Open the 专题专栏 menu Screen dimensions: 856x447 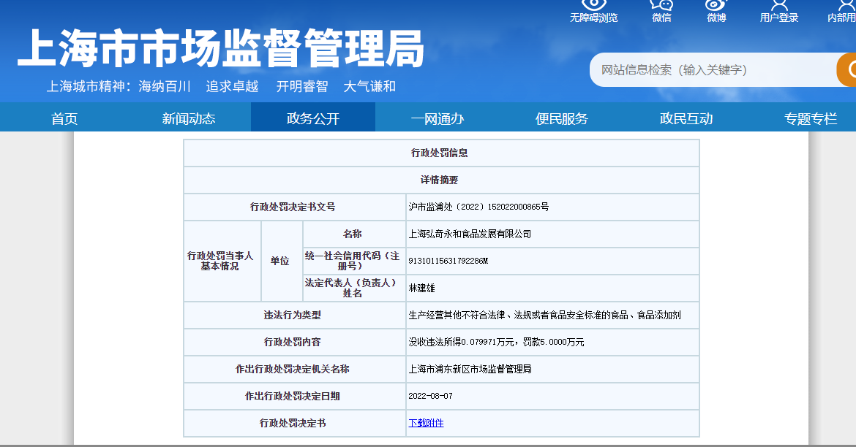pyautogui.click(x=810, y=118)
